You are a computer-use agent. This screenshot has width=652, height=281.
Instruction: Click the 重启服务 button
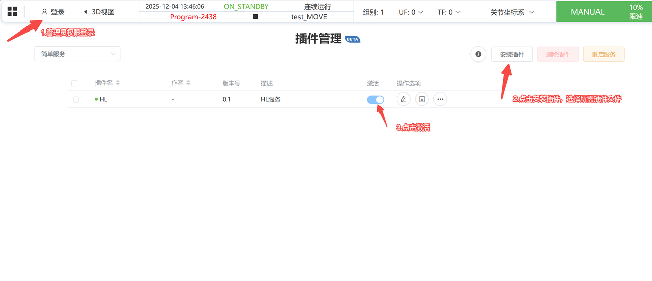(x=604, y=54)
